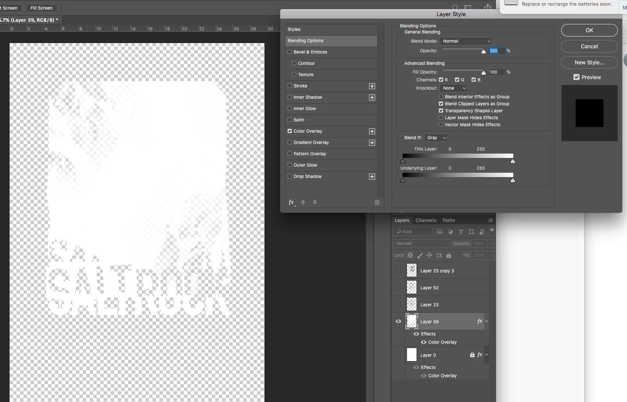This screenshot has width=627, height=402.
Task: Click the New Style... button
Action: point(590,62)
